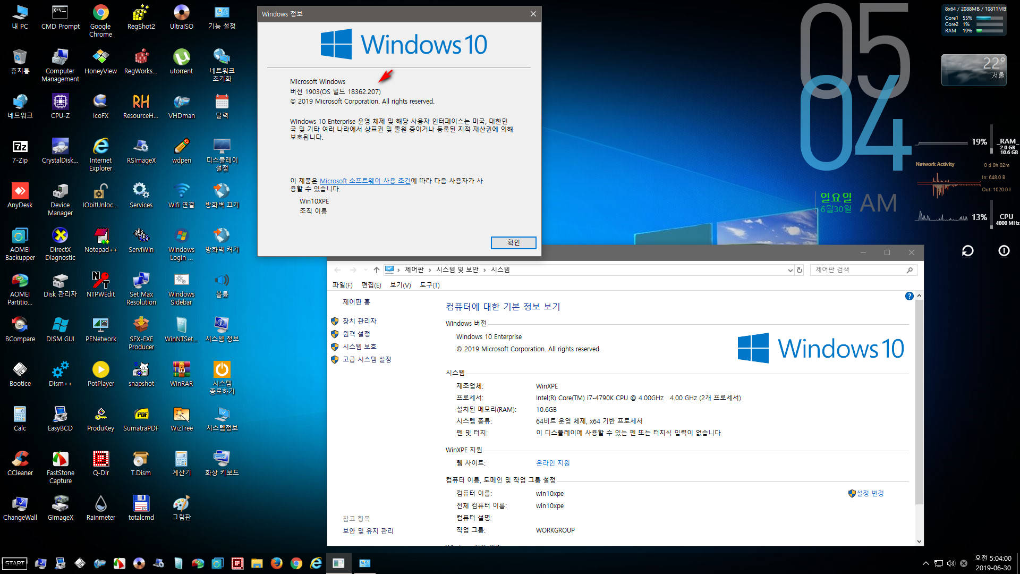Launch PotPlayer from the desktop

[x=100, y=374]
